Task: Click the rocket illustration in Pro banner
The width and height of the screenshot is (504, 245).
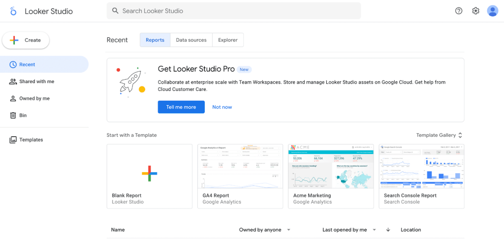Action: (x=131, y=82)
